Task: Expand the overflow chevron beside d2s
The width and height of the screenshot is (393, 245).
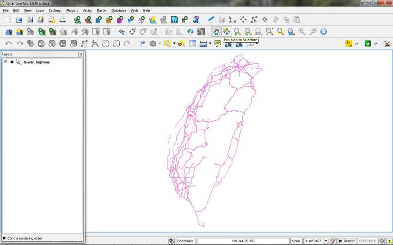Action: tap(356, 43)
